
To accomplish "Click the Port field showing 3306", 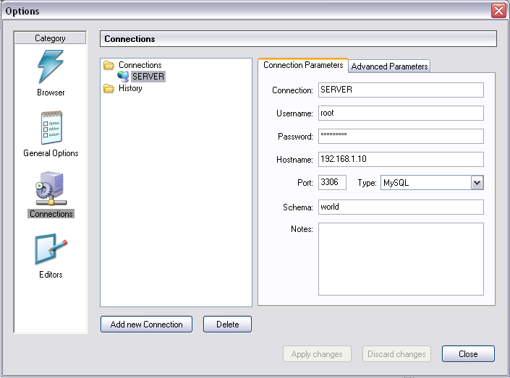I will [332, 183].
